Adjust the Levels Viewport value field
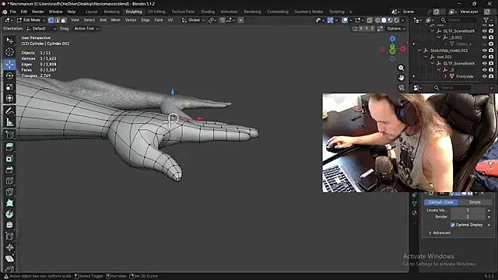The image size is (498, 280). (468, 210)
